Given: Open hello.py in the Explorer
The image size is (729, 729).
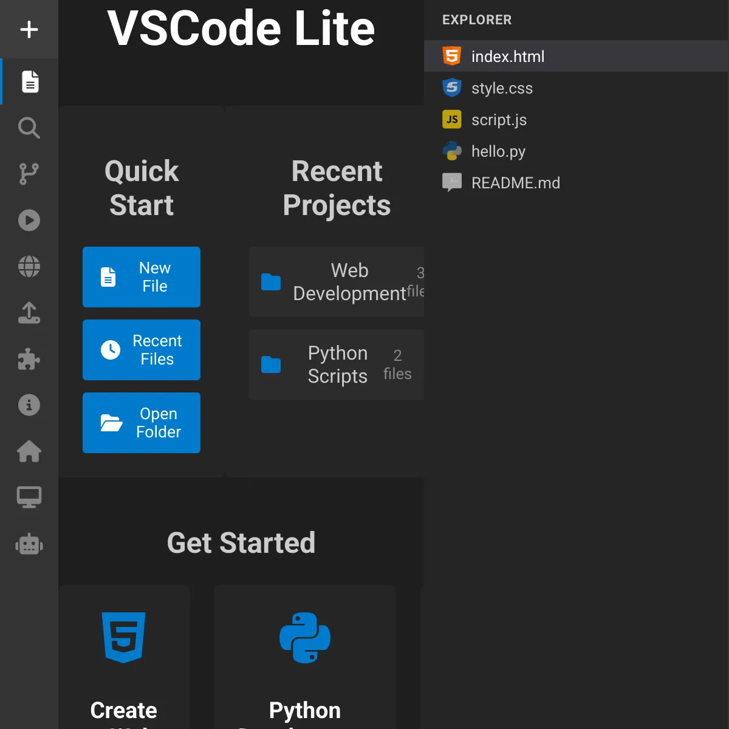Looking at the screenshot, I should coord(576,151).
